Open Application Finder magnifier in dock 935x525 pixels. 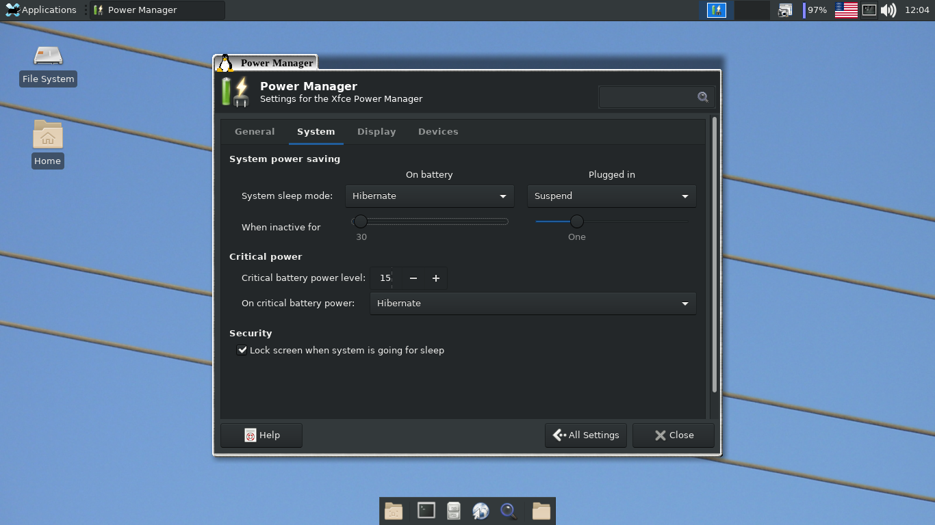click(509, 511)
